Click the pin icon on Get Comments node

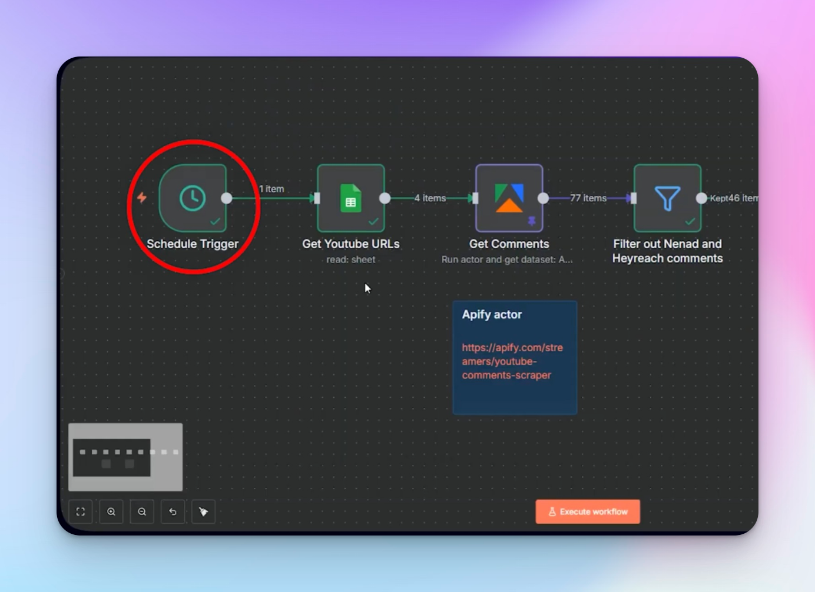[532, 221]
